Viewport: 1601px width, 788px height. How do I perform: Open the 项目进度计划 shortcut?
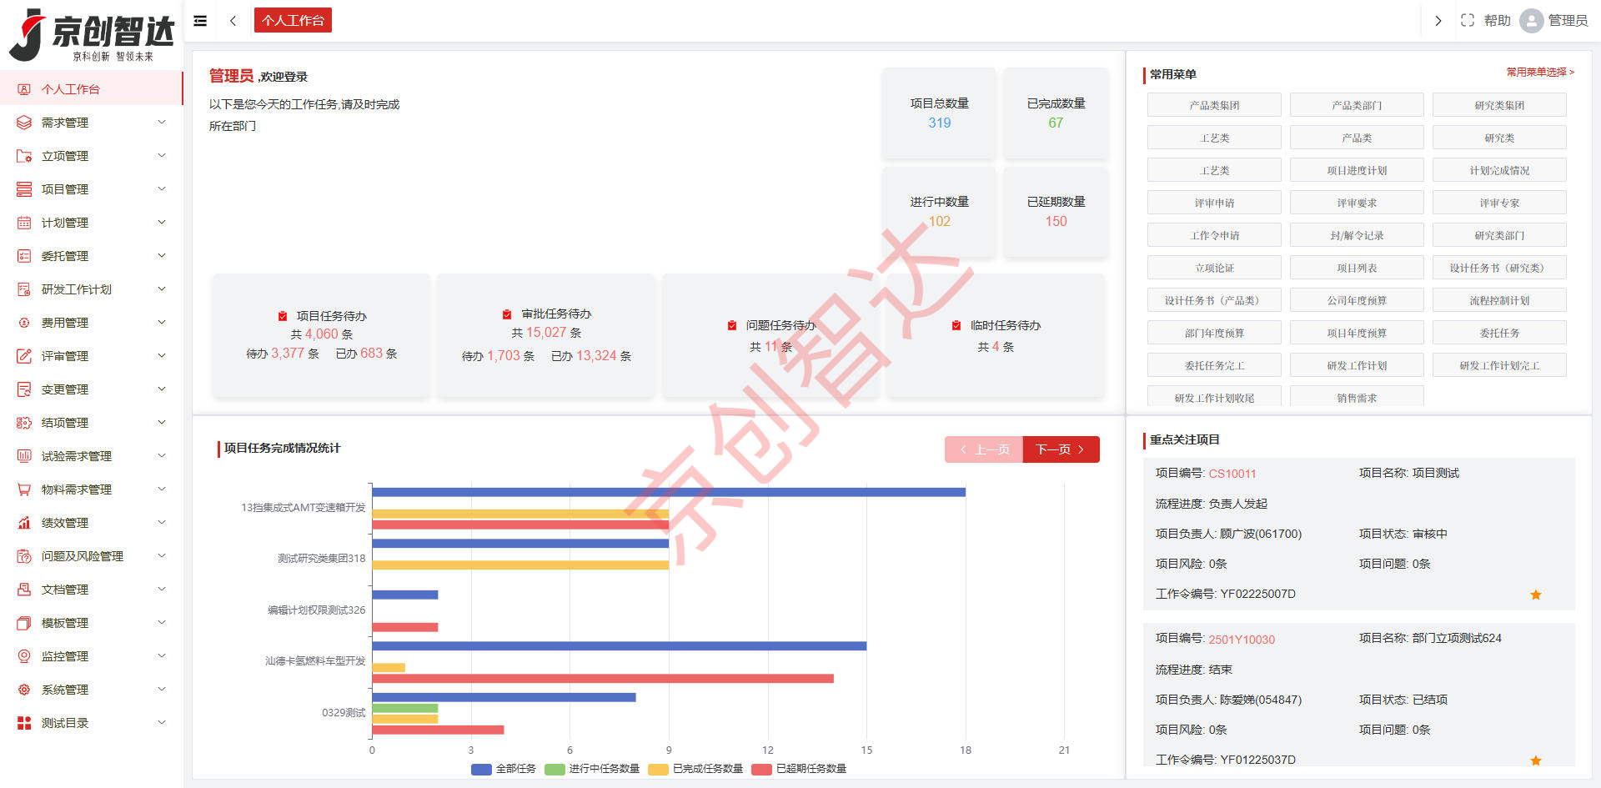click(x=1357, y=170)
